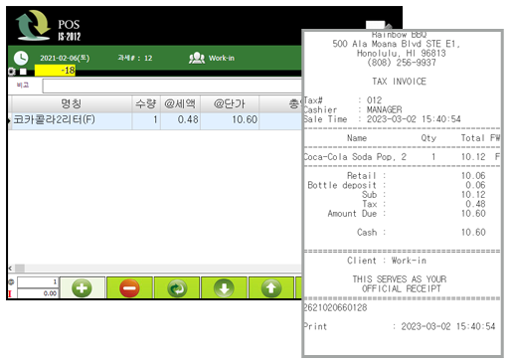Click the green up arrow button
Viewport: 510px width, 363px height.
(x=271, y=288)
